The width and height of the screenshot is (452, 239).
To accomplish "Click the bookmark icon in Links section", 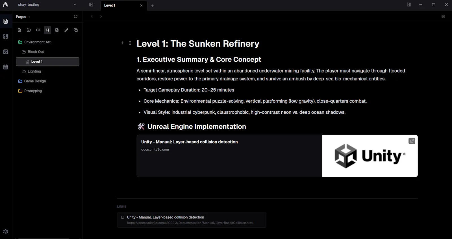I will tap(123, 217).
